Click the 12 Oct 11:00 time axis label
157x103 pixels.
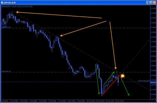point(110,101)
